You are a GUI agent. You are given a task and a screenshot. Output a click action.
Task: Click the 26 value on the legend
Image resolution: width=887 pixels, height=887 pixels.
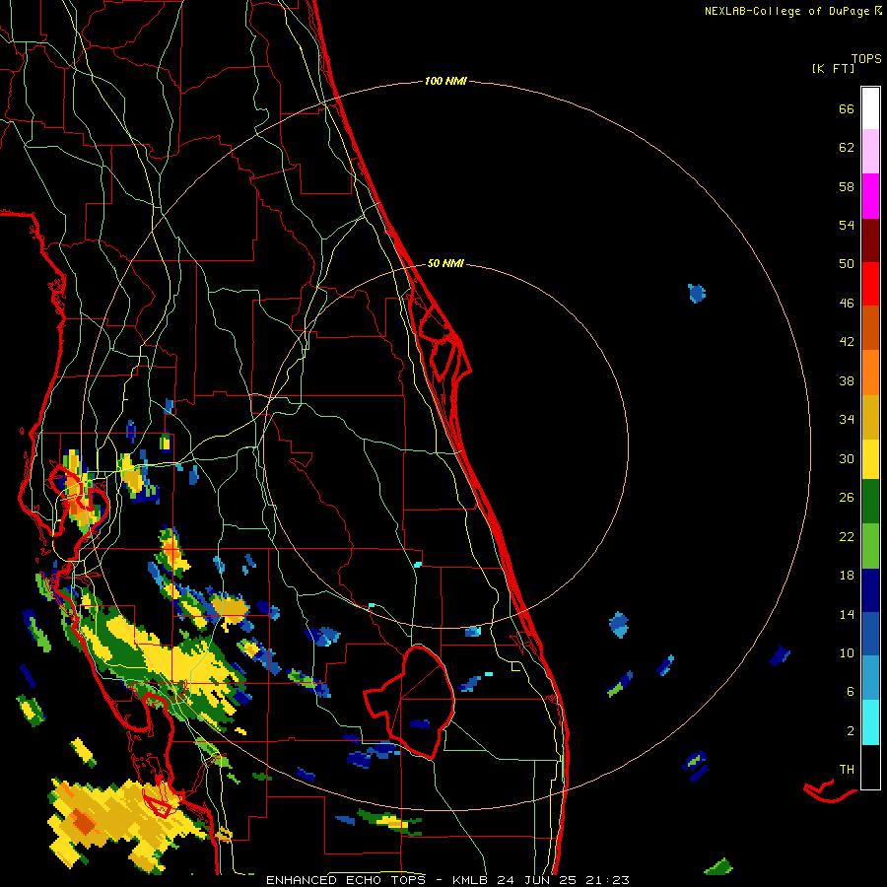click(847, 498)
